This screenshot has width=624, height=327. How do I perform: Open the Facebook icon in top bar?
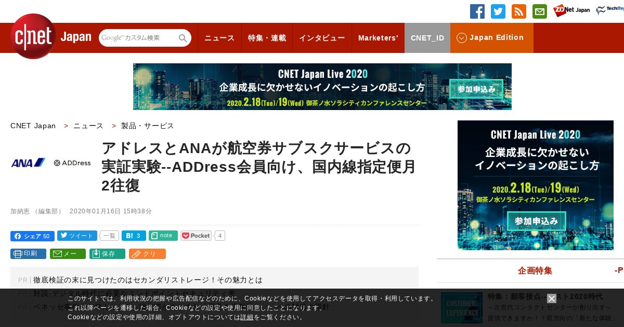pos(477,11)
